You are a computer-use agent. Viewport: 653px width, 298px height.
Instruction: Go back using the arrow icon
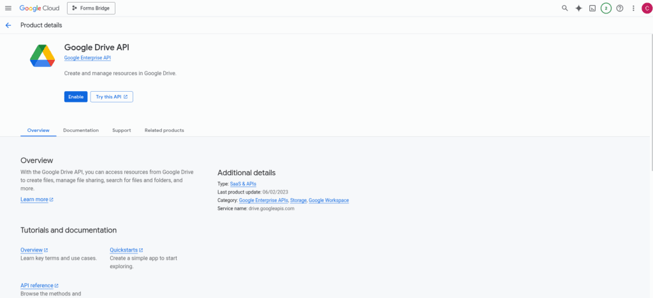pyautogui.click(x=8, y=25)
